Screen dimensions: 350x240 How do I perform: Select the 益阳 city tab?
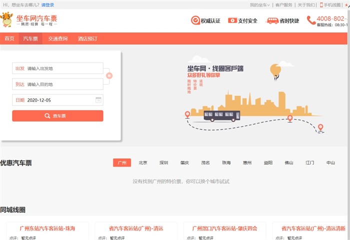coord(268,163)
